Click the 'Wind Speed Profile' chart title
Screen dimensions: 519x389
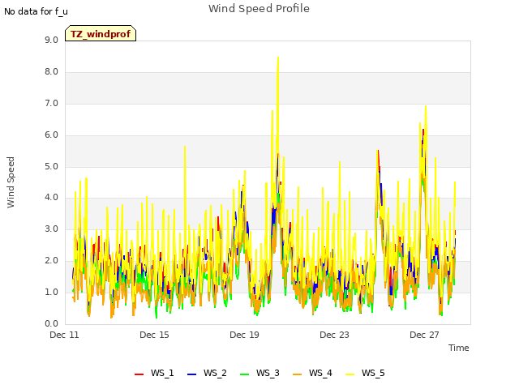point(259,9)
